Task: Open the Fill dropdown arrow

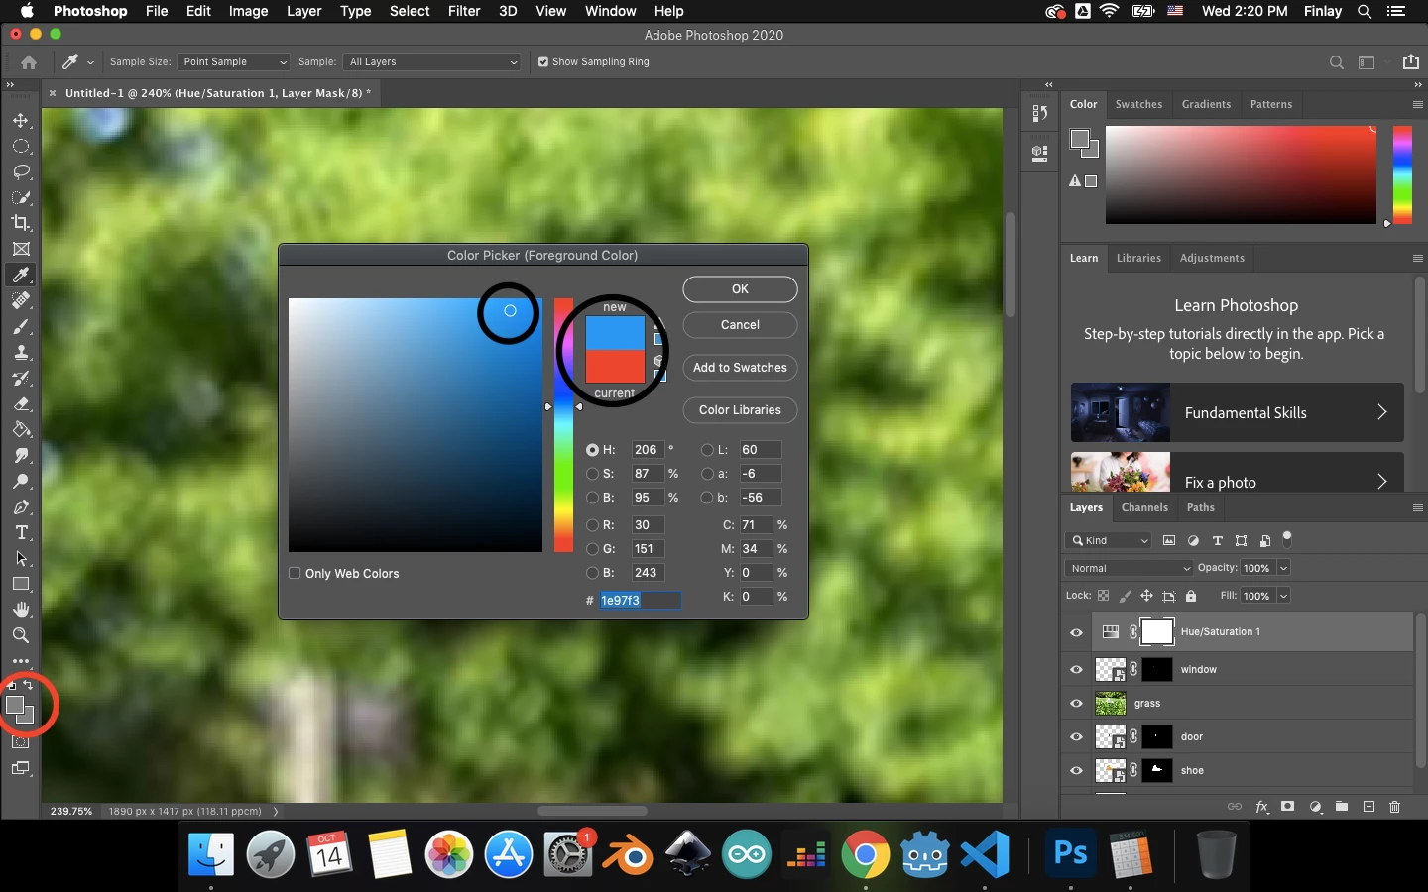Action: pos(1283,596)
